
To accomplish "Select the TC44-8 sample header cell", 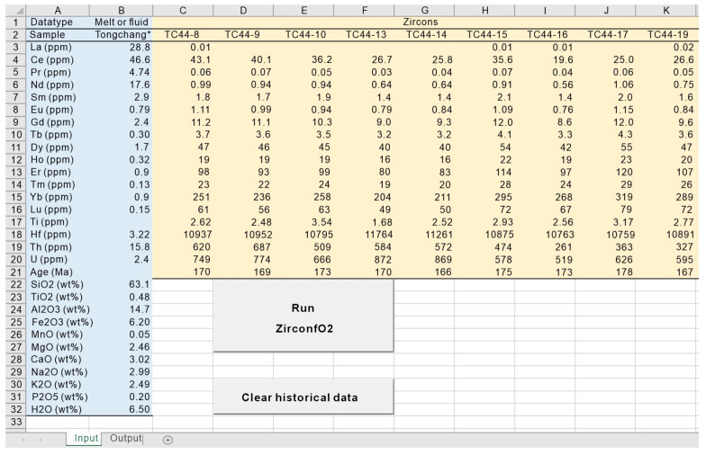I will (x=183, y=33).
